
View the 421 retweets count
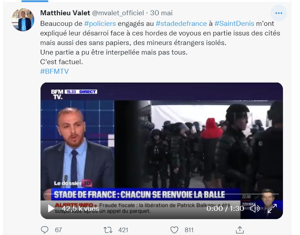click(x=123, y=230)
